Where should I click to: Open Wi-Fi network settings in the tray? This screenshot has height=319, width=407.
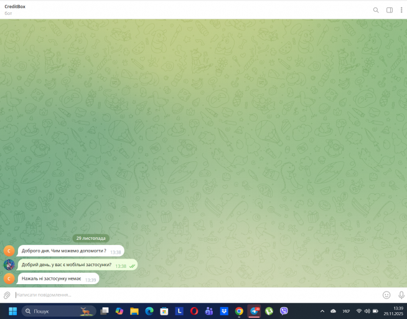click(x=359, y=311)
